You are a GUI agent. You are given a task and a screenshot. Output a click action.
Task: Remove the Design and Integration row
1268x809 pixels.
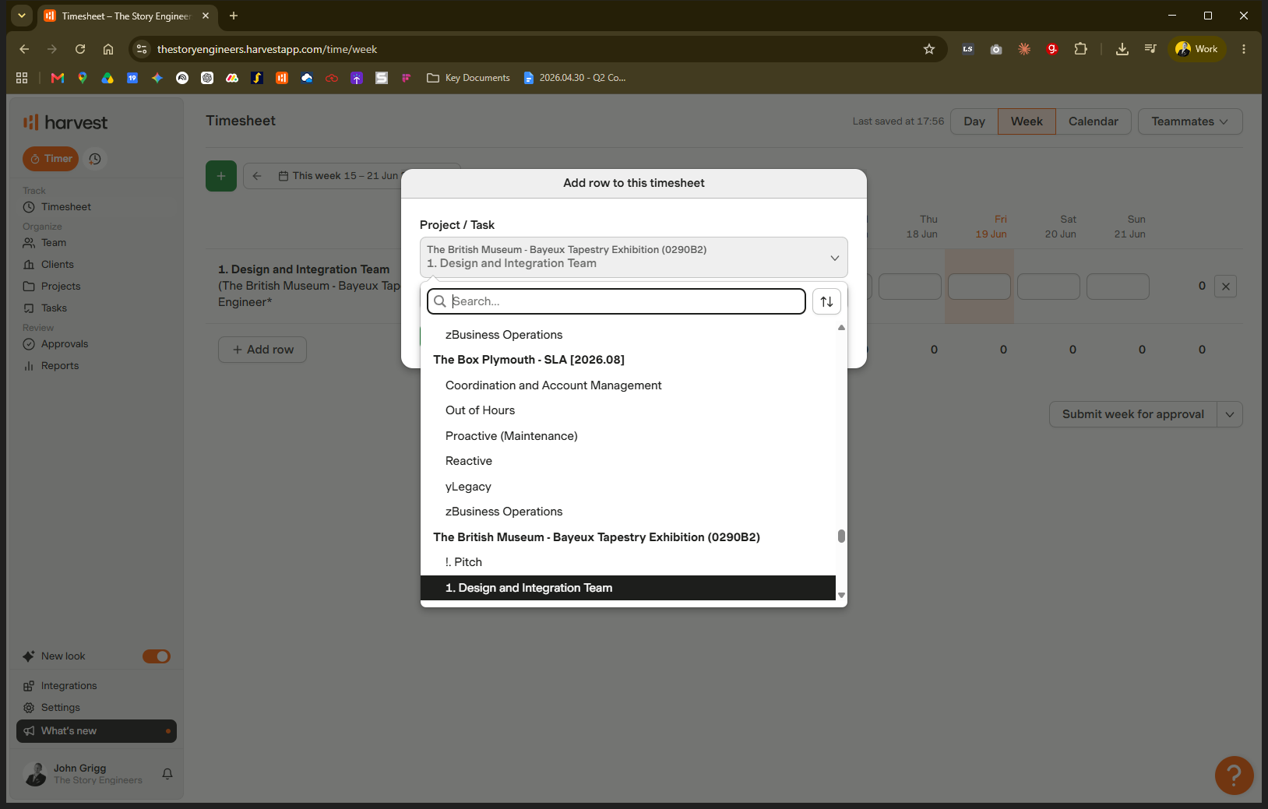(1226, 287)
